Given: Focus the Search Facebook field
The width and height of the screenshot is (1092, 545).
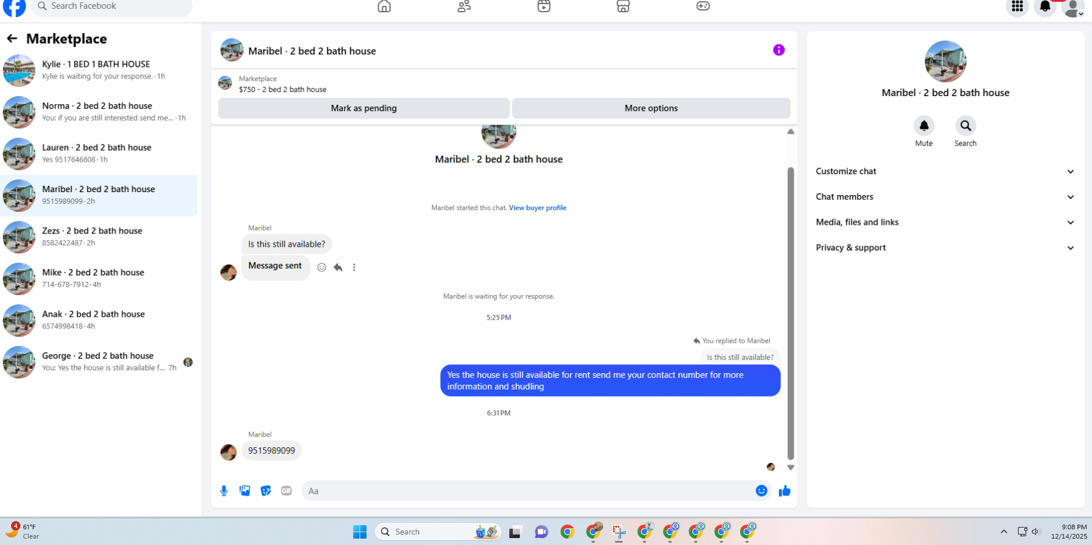Looking at the screenshot, I should click(112, 7).
